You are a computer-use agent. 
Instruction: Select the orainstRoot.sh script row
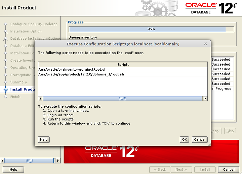click(123, 69)
